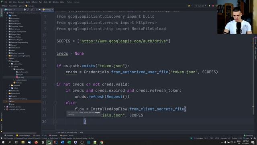Expand the Computer Vision folder
The width and height of the screenshot is (257, 145).
coord(7,26)
